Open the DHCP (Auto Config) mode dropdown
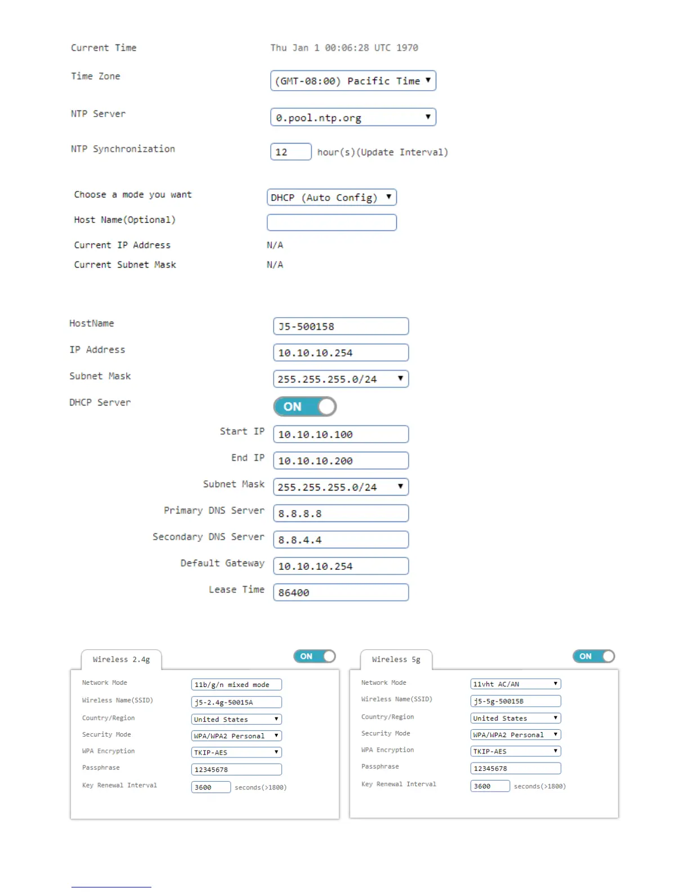Image resolution: width=689 pixels, height=892 pixels. point(332,197)
